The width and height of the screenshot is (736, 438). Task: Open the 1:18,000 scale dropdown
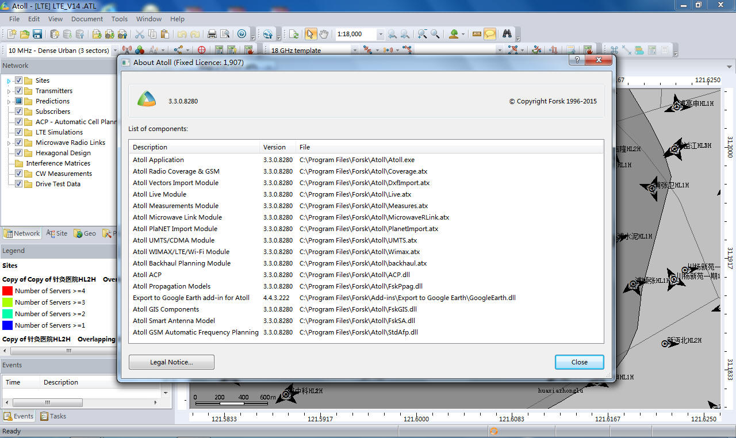pyautogui.click(x=379, y=34)
